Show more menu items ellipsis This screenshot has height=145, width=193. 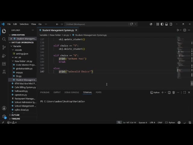point(46,24)
